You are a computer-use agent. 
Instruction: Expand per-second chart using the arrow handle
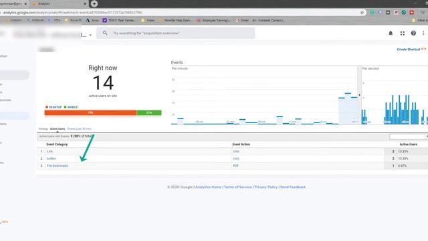point(359,95)
